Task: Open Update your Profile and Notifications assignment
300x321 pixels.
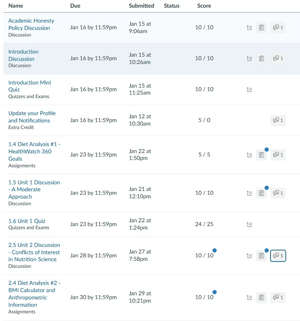Action: tap(32, 117)
